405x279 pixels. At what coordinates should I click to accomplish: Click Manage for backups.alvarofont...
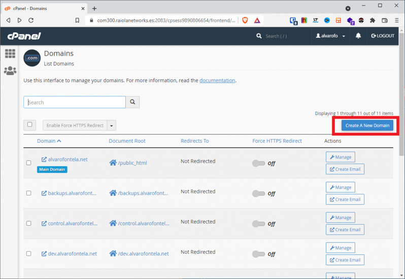(341, 187)
